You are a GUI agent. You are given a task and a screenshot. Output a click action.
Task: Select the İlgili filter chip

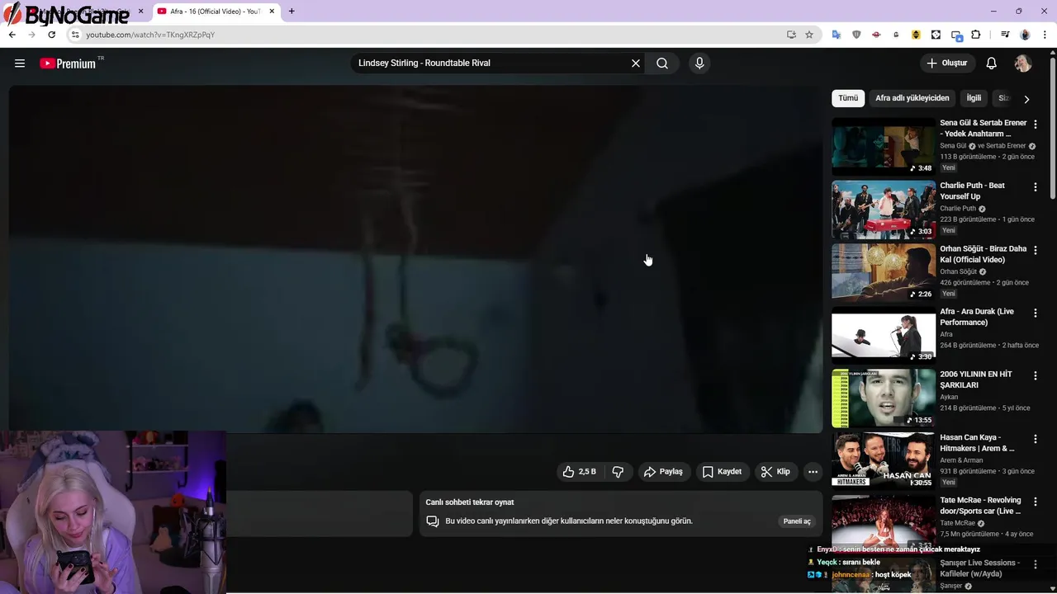click(x=974, y=98)
